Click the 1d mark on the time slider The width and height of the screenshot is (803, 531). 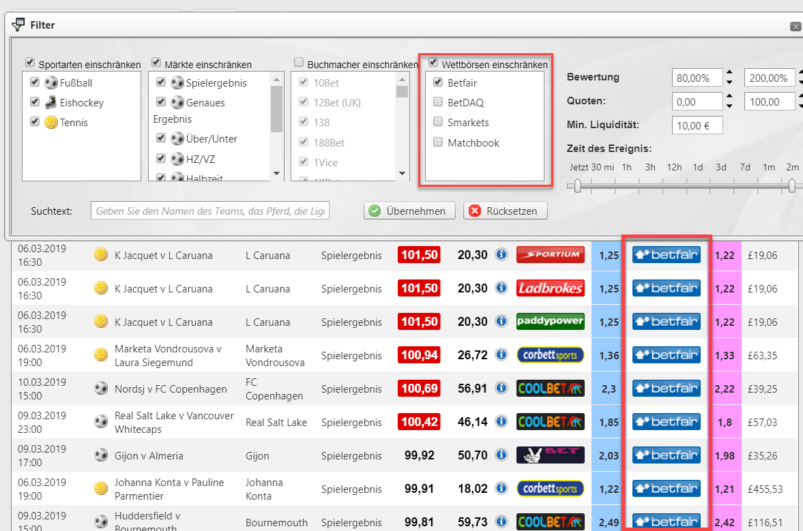697,167
